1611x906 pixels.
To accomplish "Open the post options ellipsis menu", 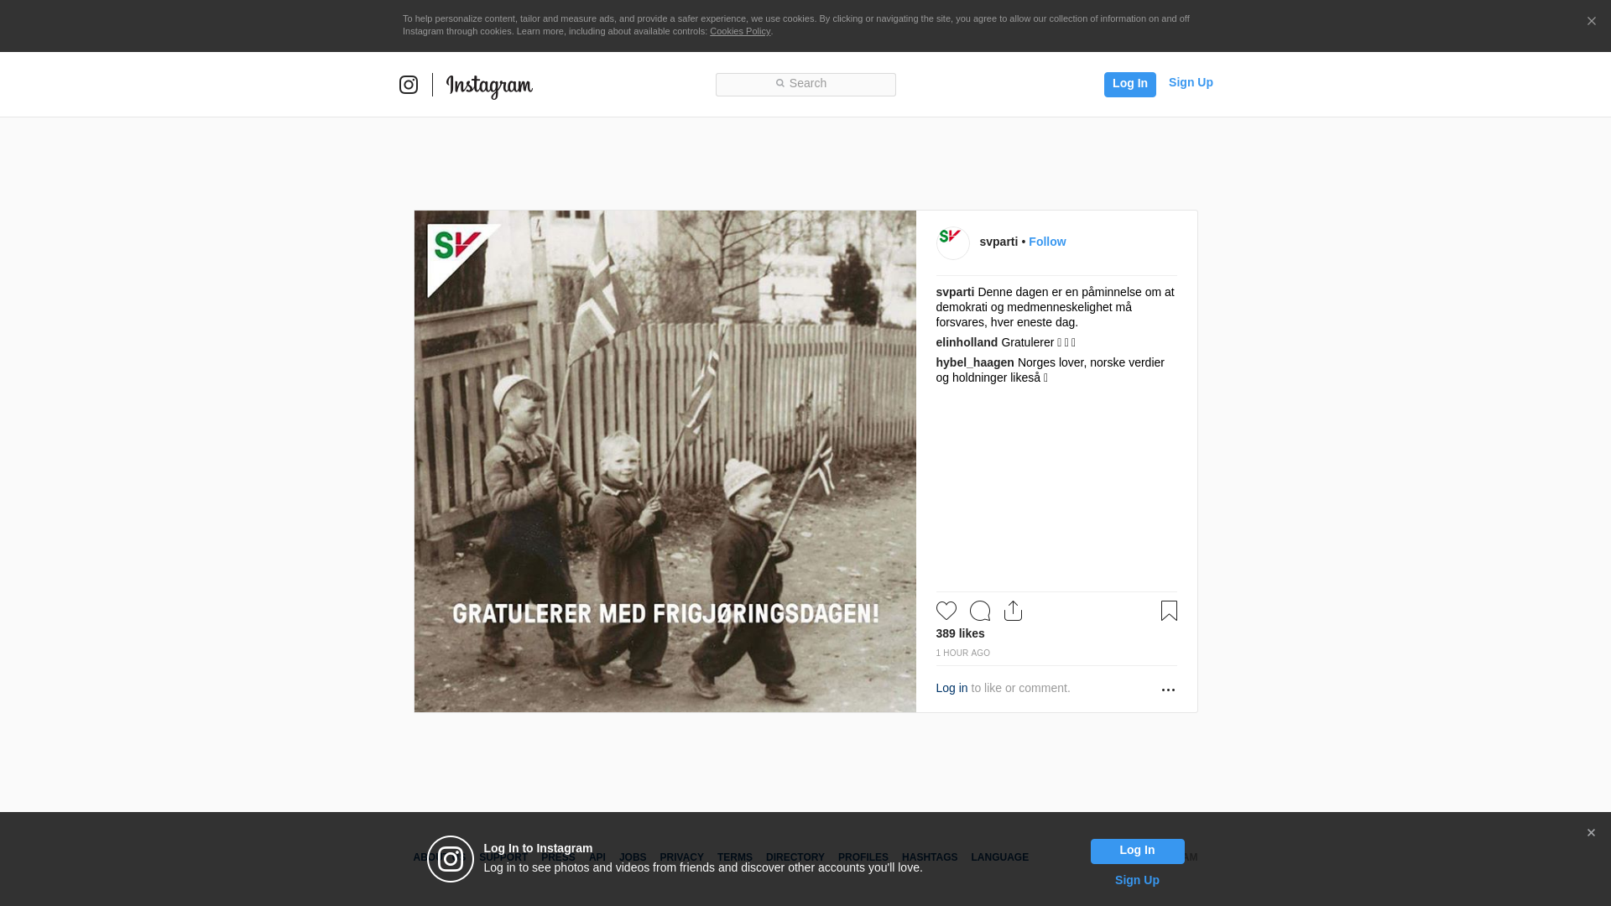I will coord(1168,690).
